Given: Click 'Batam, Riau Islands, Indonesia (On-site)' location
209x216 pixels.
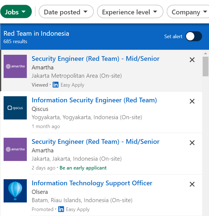Looking at the screenshot, I should click(82, 200).
